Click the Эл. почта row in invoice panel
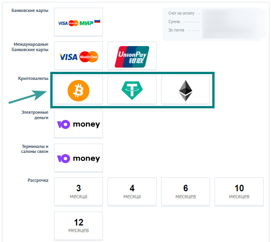Viewport: 271px width, 242px height. (x=214, y=30)
